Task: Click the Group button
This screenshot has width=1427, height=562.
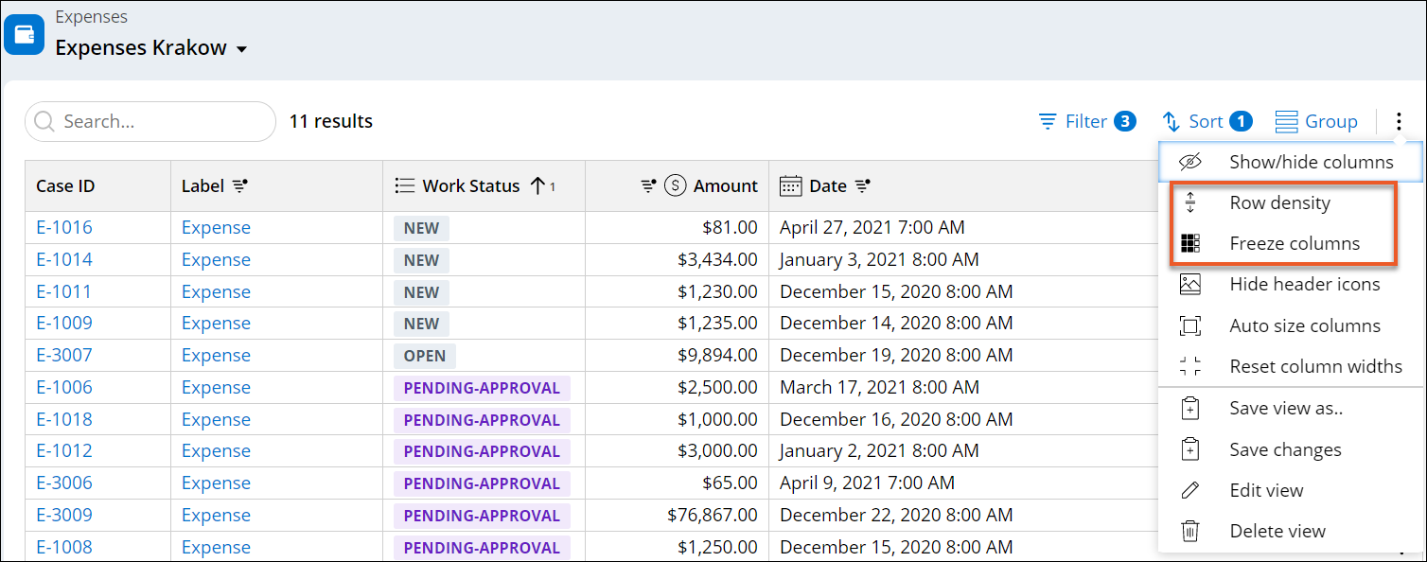Action: tap(1316, 122)
